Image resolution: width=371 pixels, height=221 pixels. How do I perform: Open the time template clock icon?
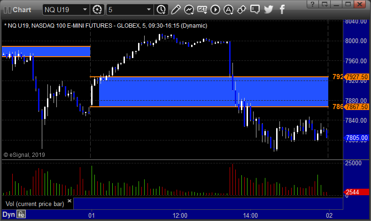click(161, 10)
